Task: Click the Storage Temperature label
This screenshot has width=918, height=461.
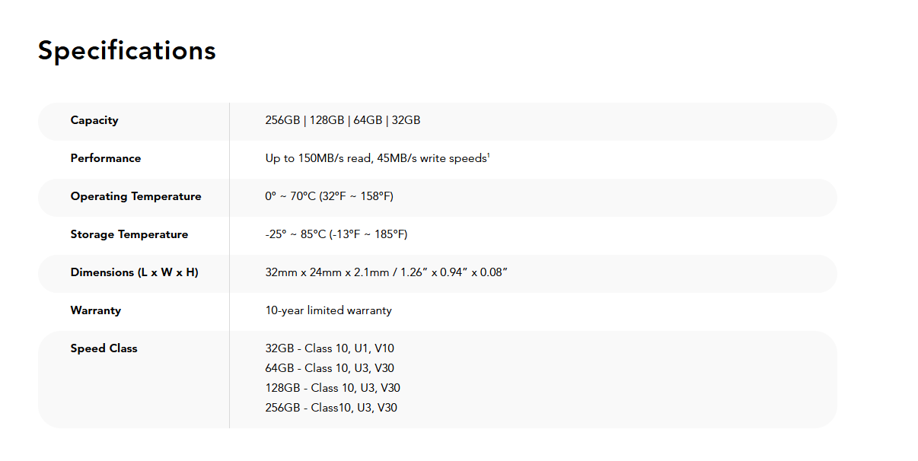Action: point(129,234)
